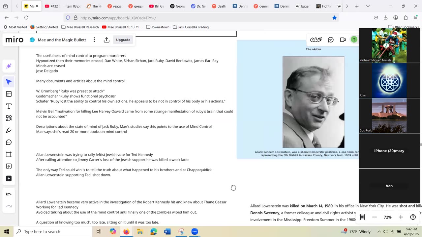The width and height of the screenshot is (422, 237).
Task: Switch to Eugen Wikipedia tab
Action: (x=303, y=6)
